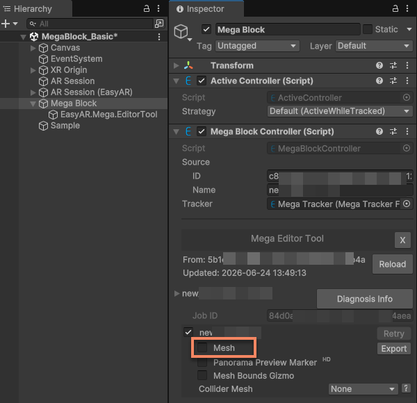Open Mega Block Controller three-dot menu

pyautogui.click(x=407, y=131)
